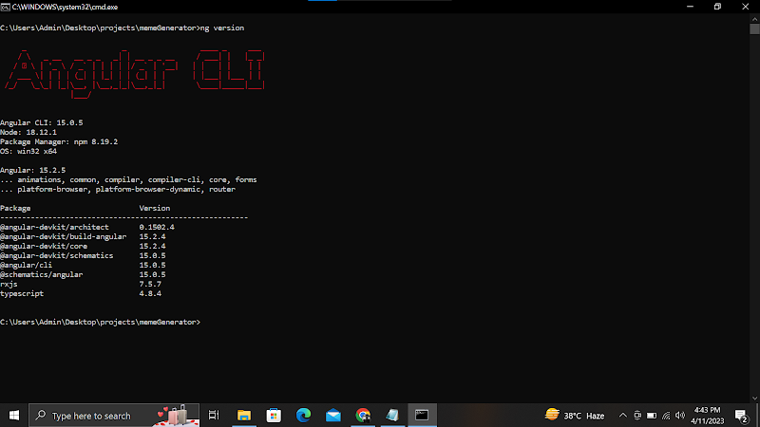Open the volume speaker tray icon

[x=680, y=416]
